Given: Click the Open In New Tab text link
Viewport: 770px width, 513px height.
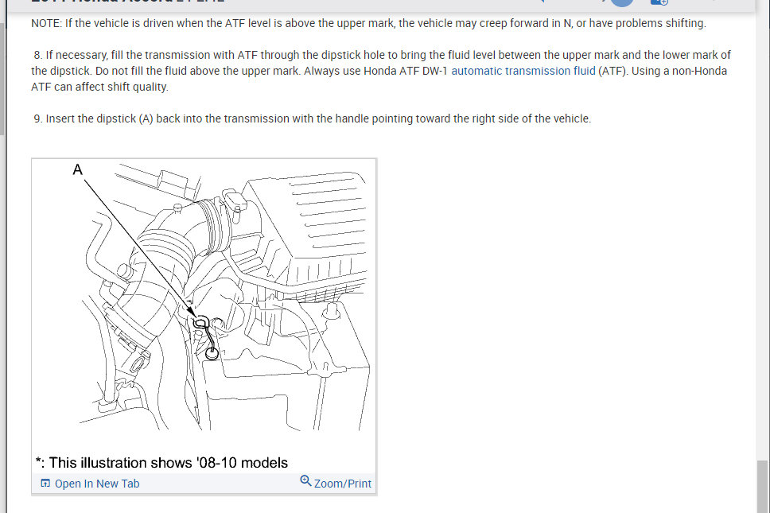Looking at the screenshot, I should (97, 484).
